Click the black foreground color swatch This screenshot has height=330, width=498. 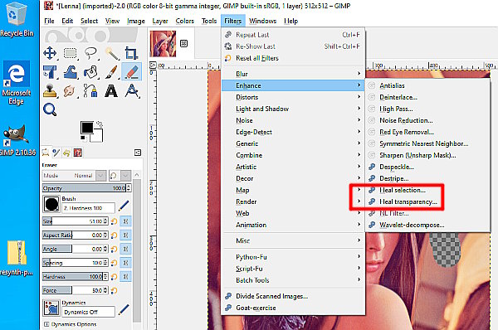86,128
